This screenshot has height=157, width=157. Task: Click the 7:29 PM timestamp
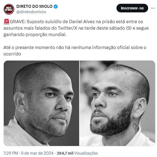(x=11, y=153)
